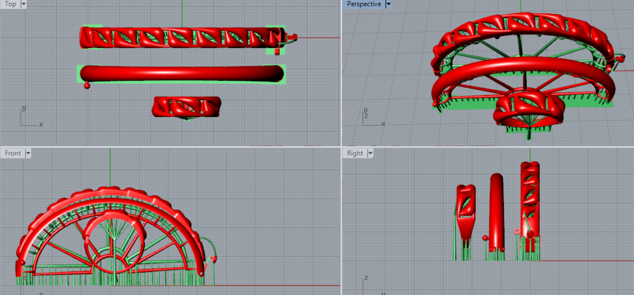Expand the Perspective viewport dropdown arrow
Viewport: 634px width, 295px height.
pos(388,4)
